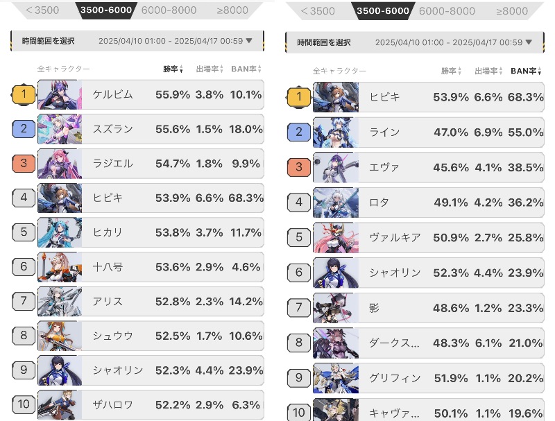Click 全キャラクター header in right panel
This screenshot has width=555, height=421.
click(339, 71)
